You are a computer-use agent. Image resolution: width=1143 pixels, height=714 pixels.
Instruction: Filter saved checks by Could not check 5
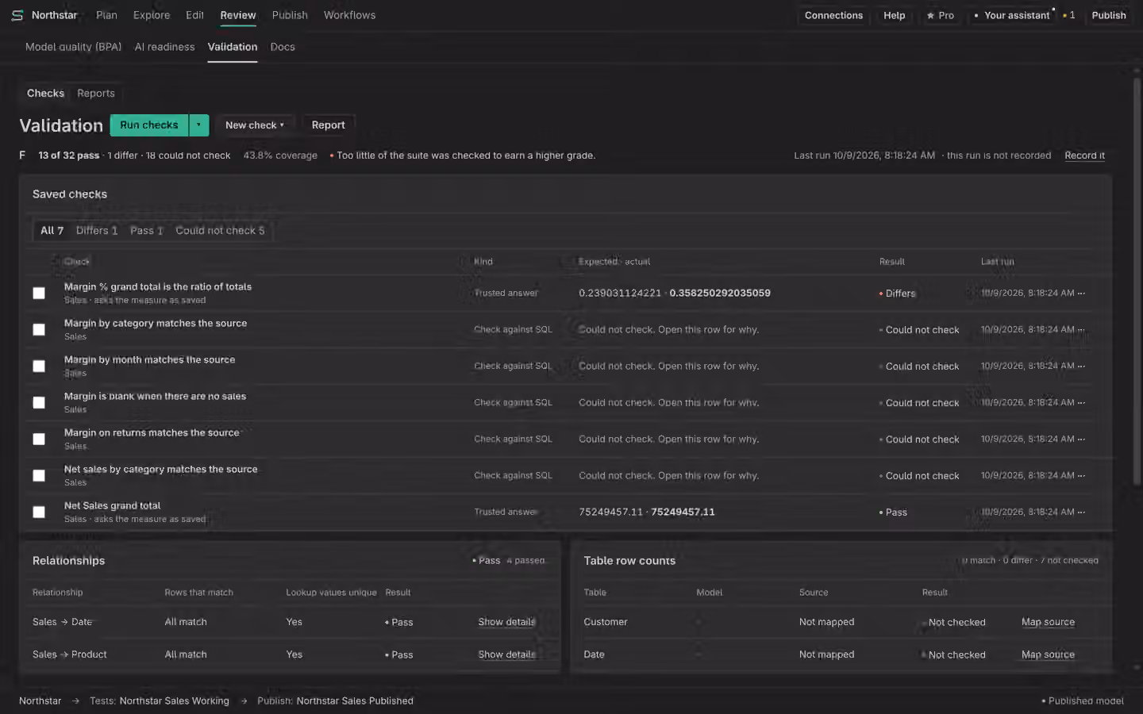coord(220,230)
